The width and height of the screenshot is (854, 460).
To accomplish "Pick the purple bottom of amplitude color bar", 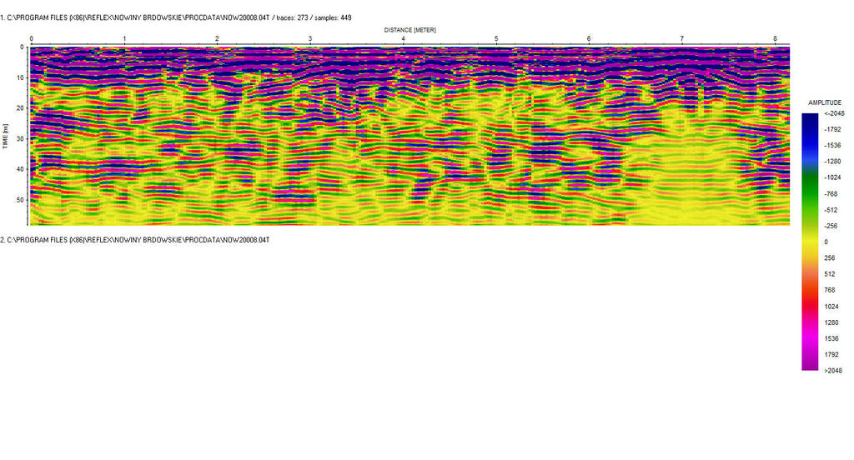I will 810,363.
